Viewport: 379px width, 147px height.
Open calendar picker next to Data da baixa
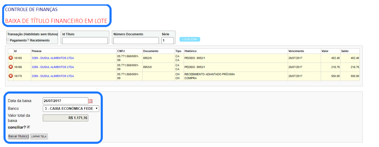(x=90, y=101)
